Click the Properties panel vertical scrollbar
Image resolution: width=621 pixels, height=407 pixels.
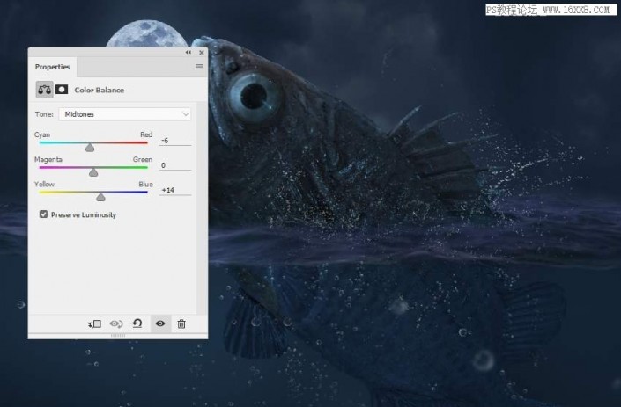tap(202, 207)
